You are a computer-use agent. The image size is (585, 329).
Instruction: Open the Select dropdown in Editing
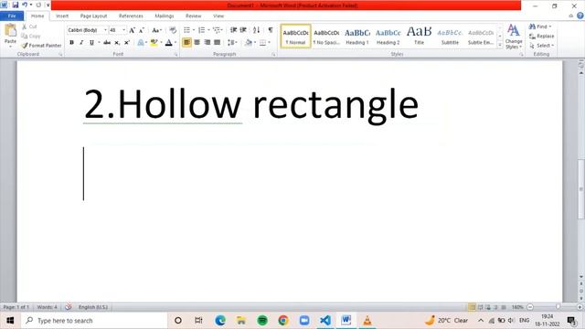click(x=542, y=46)
